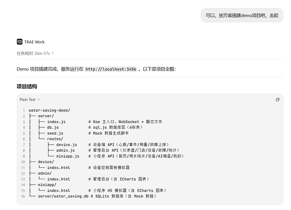
Task: Click the miniapp/ folder line
Action: point(47,185)
